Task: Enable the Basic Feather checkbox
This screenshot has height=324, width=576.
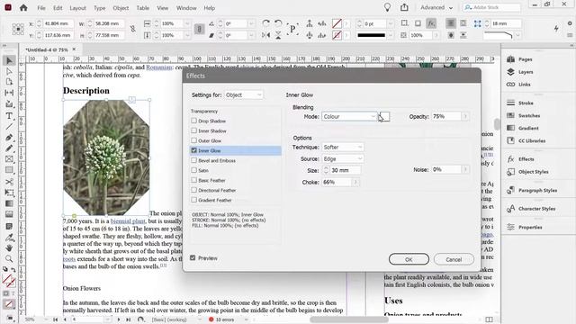Action: tap(194, 180)
